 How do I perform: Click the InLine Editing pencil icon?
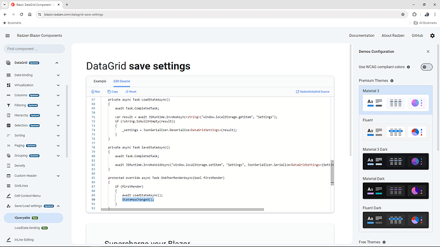[8, 240]
